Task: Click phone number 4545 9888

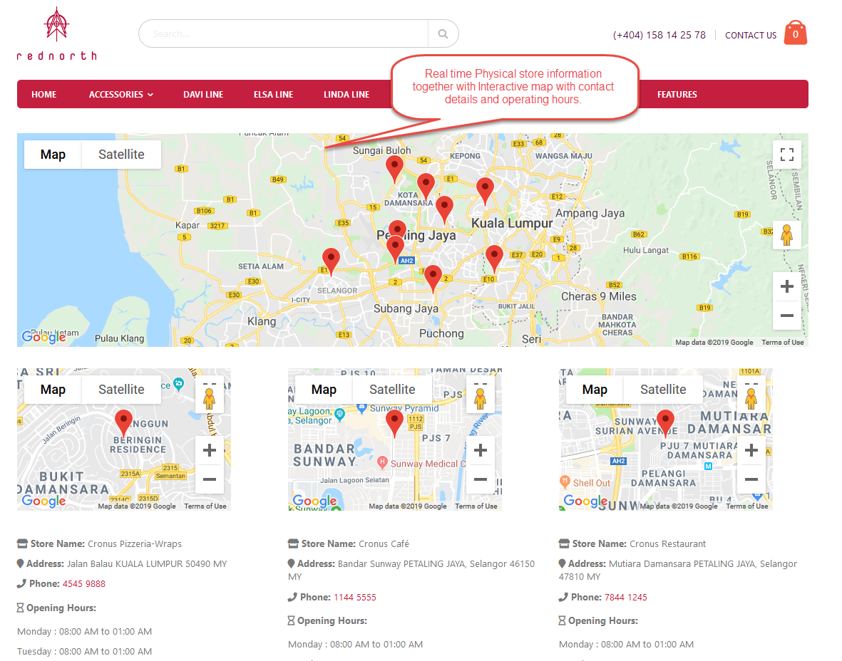Action: click(83, 584)
